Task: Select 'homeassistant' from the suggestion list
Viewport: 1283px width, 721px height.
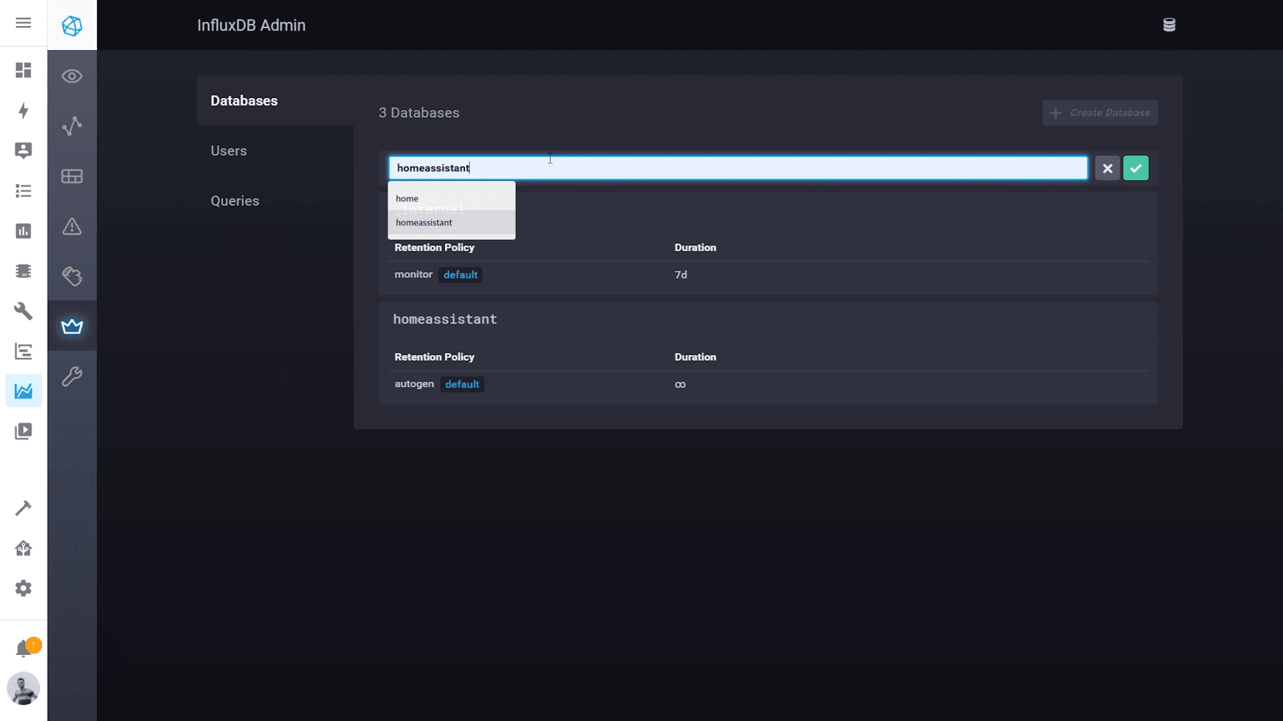Action: pos(424,222)
